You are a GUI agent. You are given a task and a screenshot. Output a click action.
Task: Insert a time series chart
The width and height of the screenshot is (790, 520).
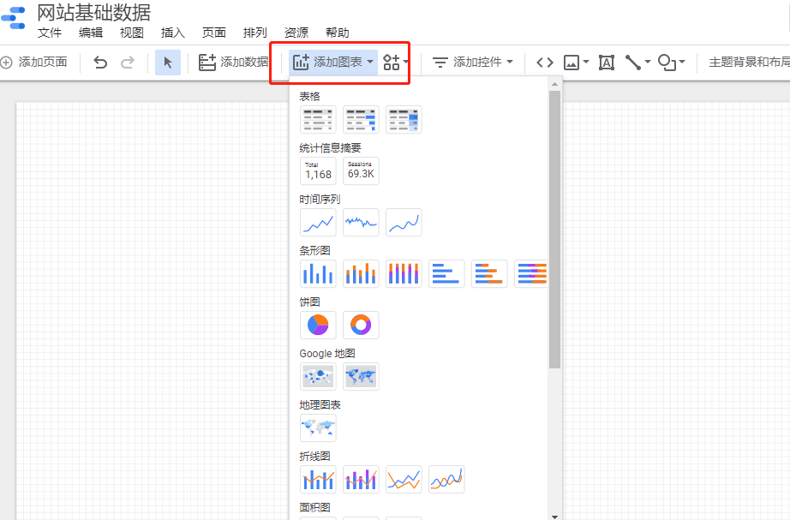(x=318, y=222)
